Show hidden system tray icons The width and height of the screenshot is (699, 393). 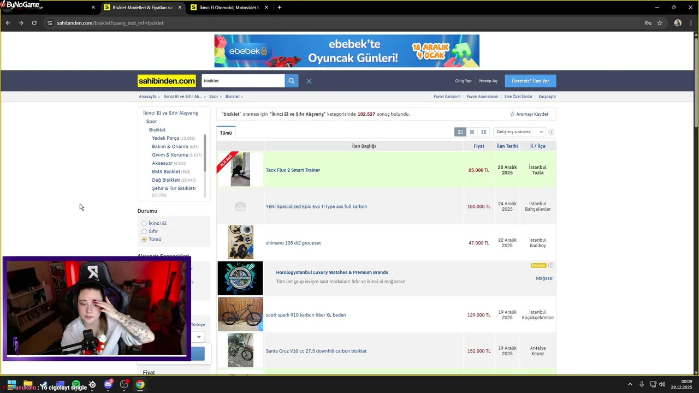point(630,384)
